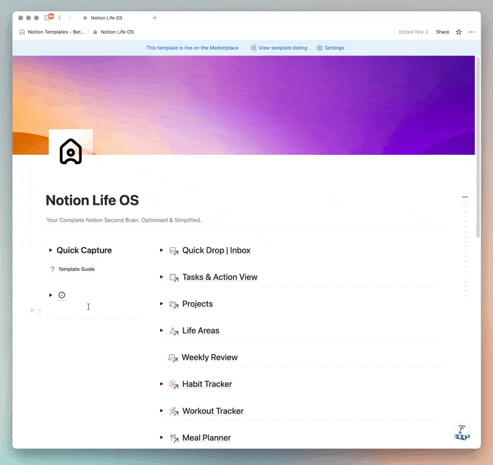This screenshot has width=493, height=465.
Task: Click the Share button
Action: (x=442, y=32)
